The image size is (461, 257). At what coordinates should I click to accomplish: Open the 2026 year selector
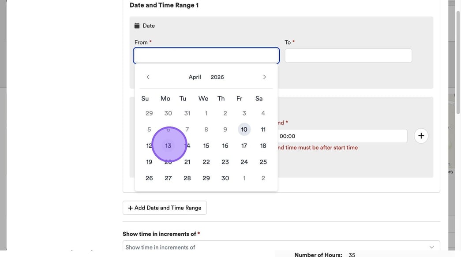217,77
